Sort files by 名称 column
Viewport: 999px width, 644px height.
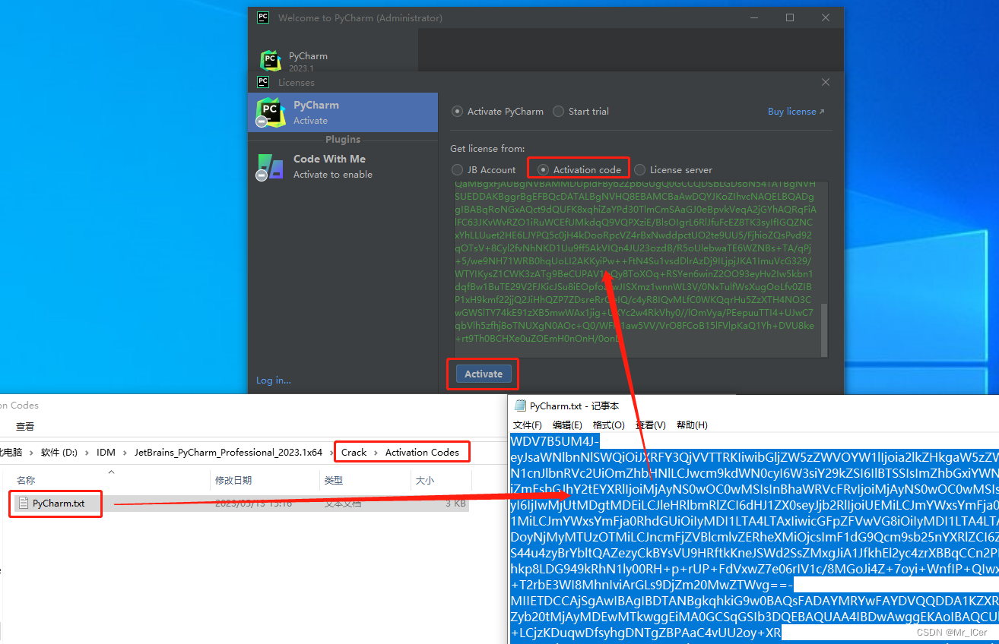click(x=26, y=481)
